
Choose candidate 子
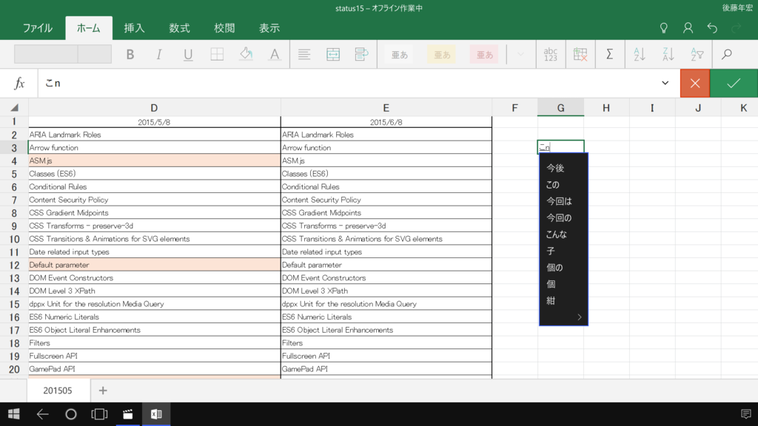(x=551, y=251)
